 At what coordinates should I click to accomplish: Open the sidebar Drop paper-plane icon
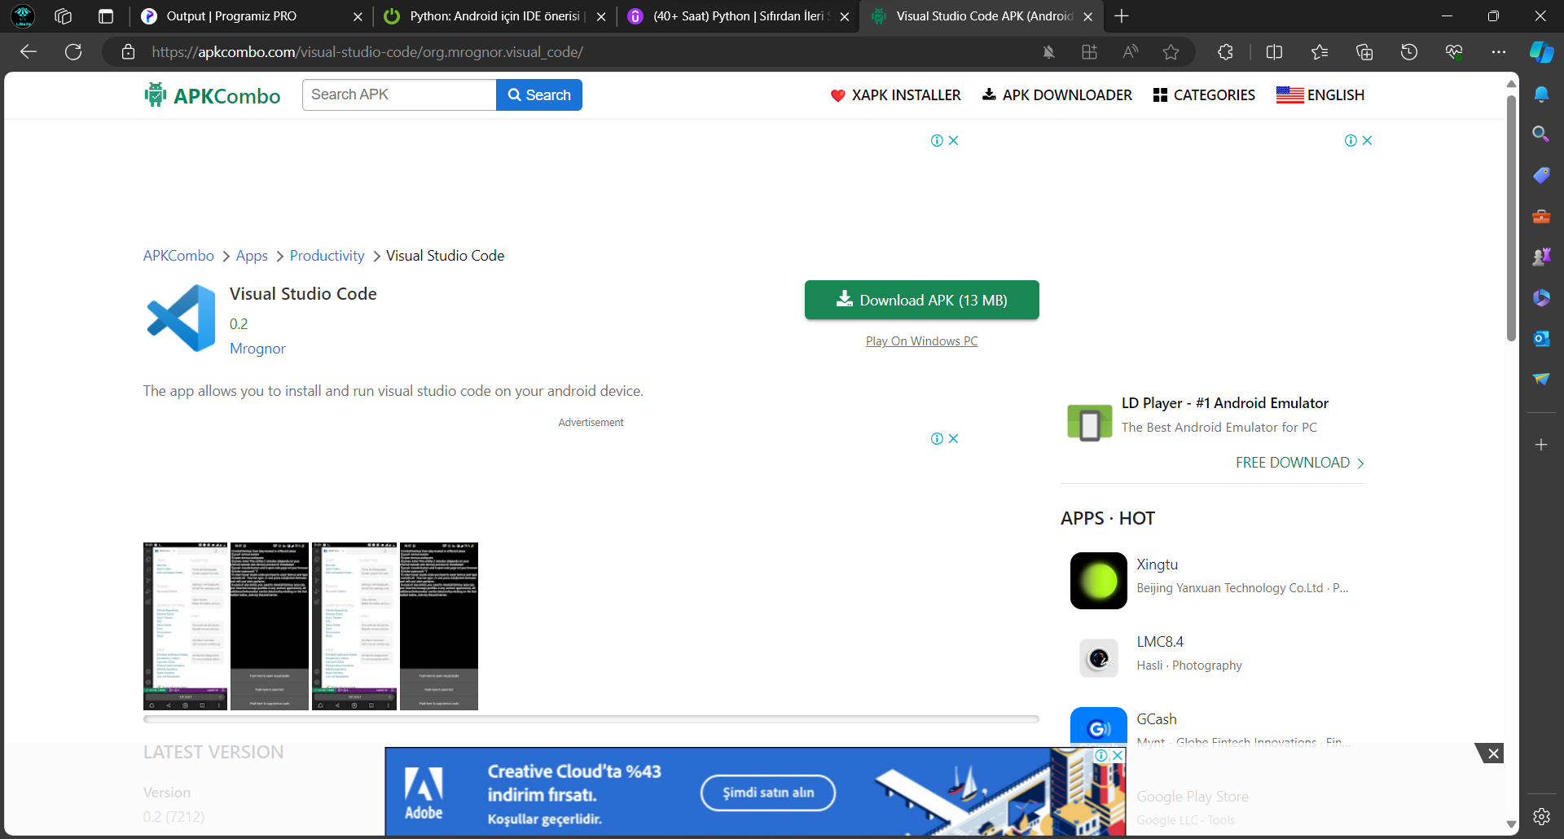tap(1541, 379)
